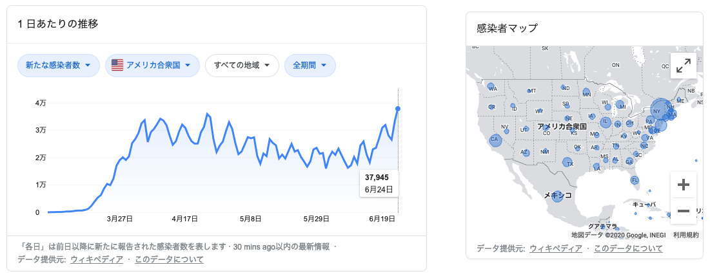This screenshot has height=276, width=710.
Task: Click the Washington (WA) infection bubble
Action: tap(491, 87)
